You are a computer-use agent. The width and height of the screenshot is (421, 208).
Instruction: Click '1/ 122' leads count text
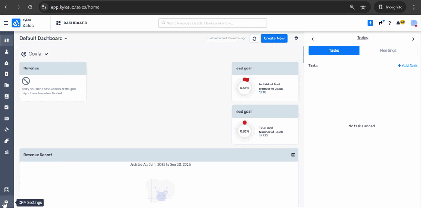pyautogui.click(x=263, y=136)
